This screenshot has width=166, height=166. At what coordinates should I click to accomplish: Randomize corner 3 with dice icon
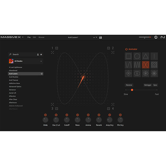[57, 108]
